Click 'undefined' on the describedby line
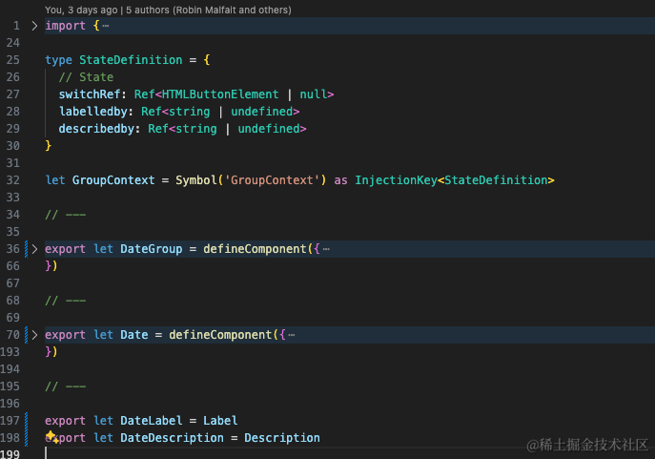Image resolution: width=655 pixels, height=459 pixels. 269,129
